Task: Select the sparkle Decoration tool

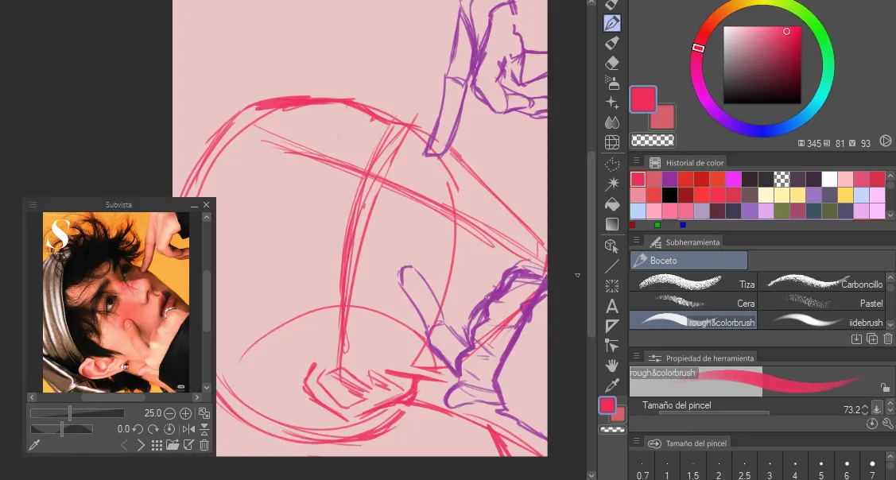Action: coord(612,103)
